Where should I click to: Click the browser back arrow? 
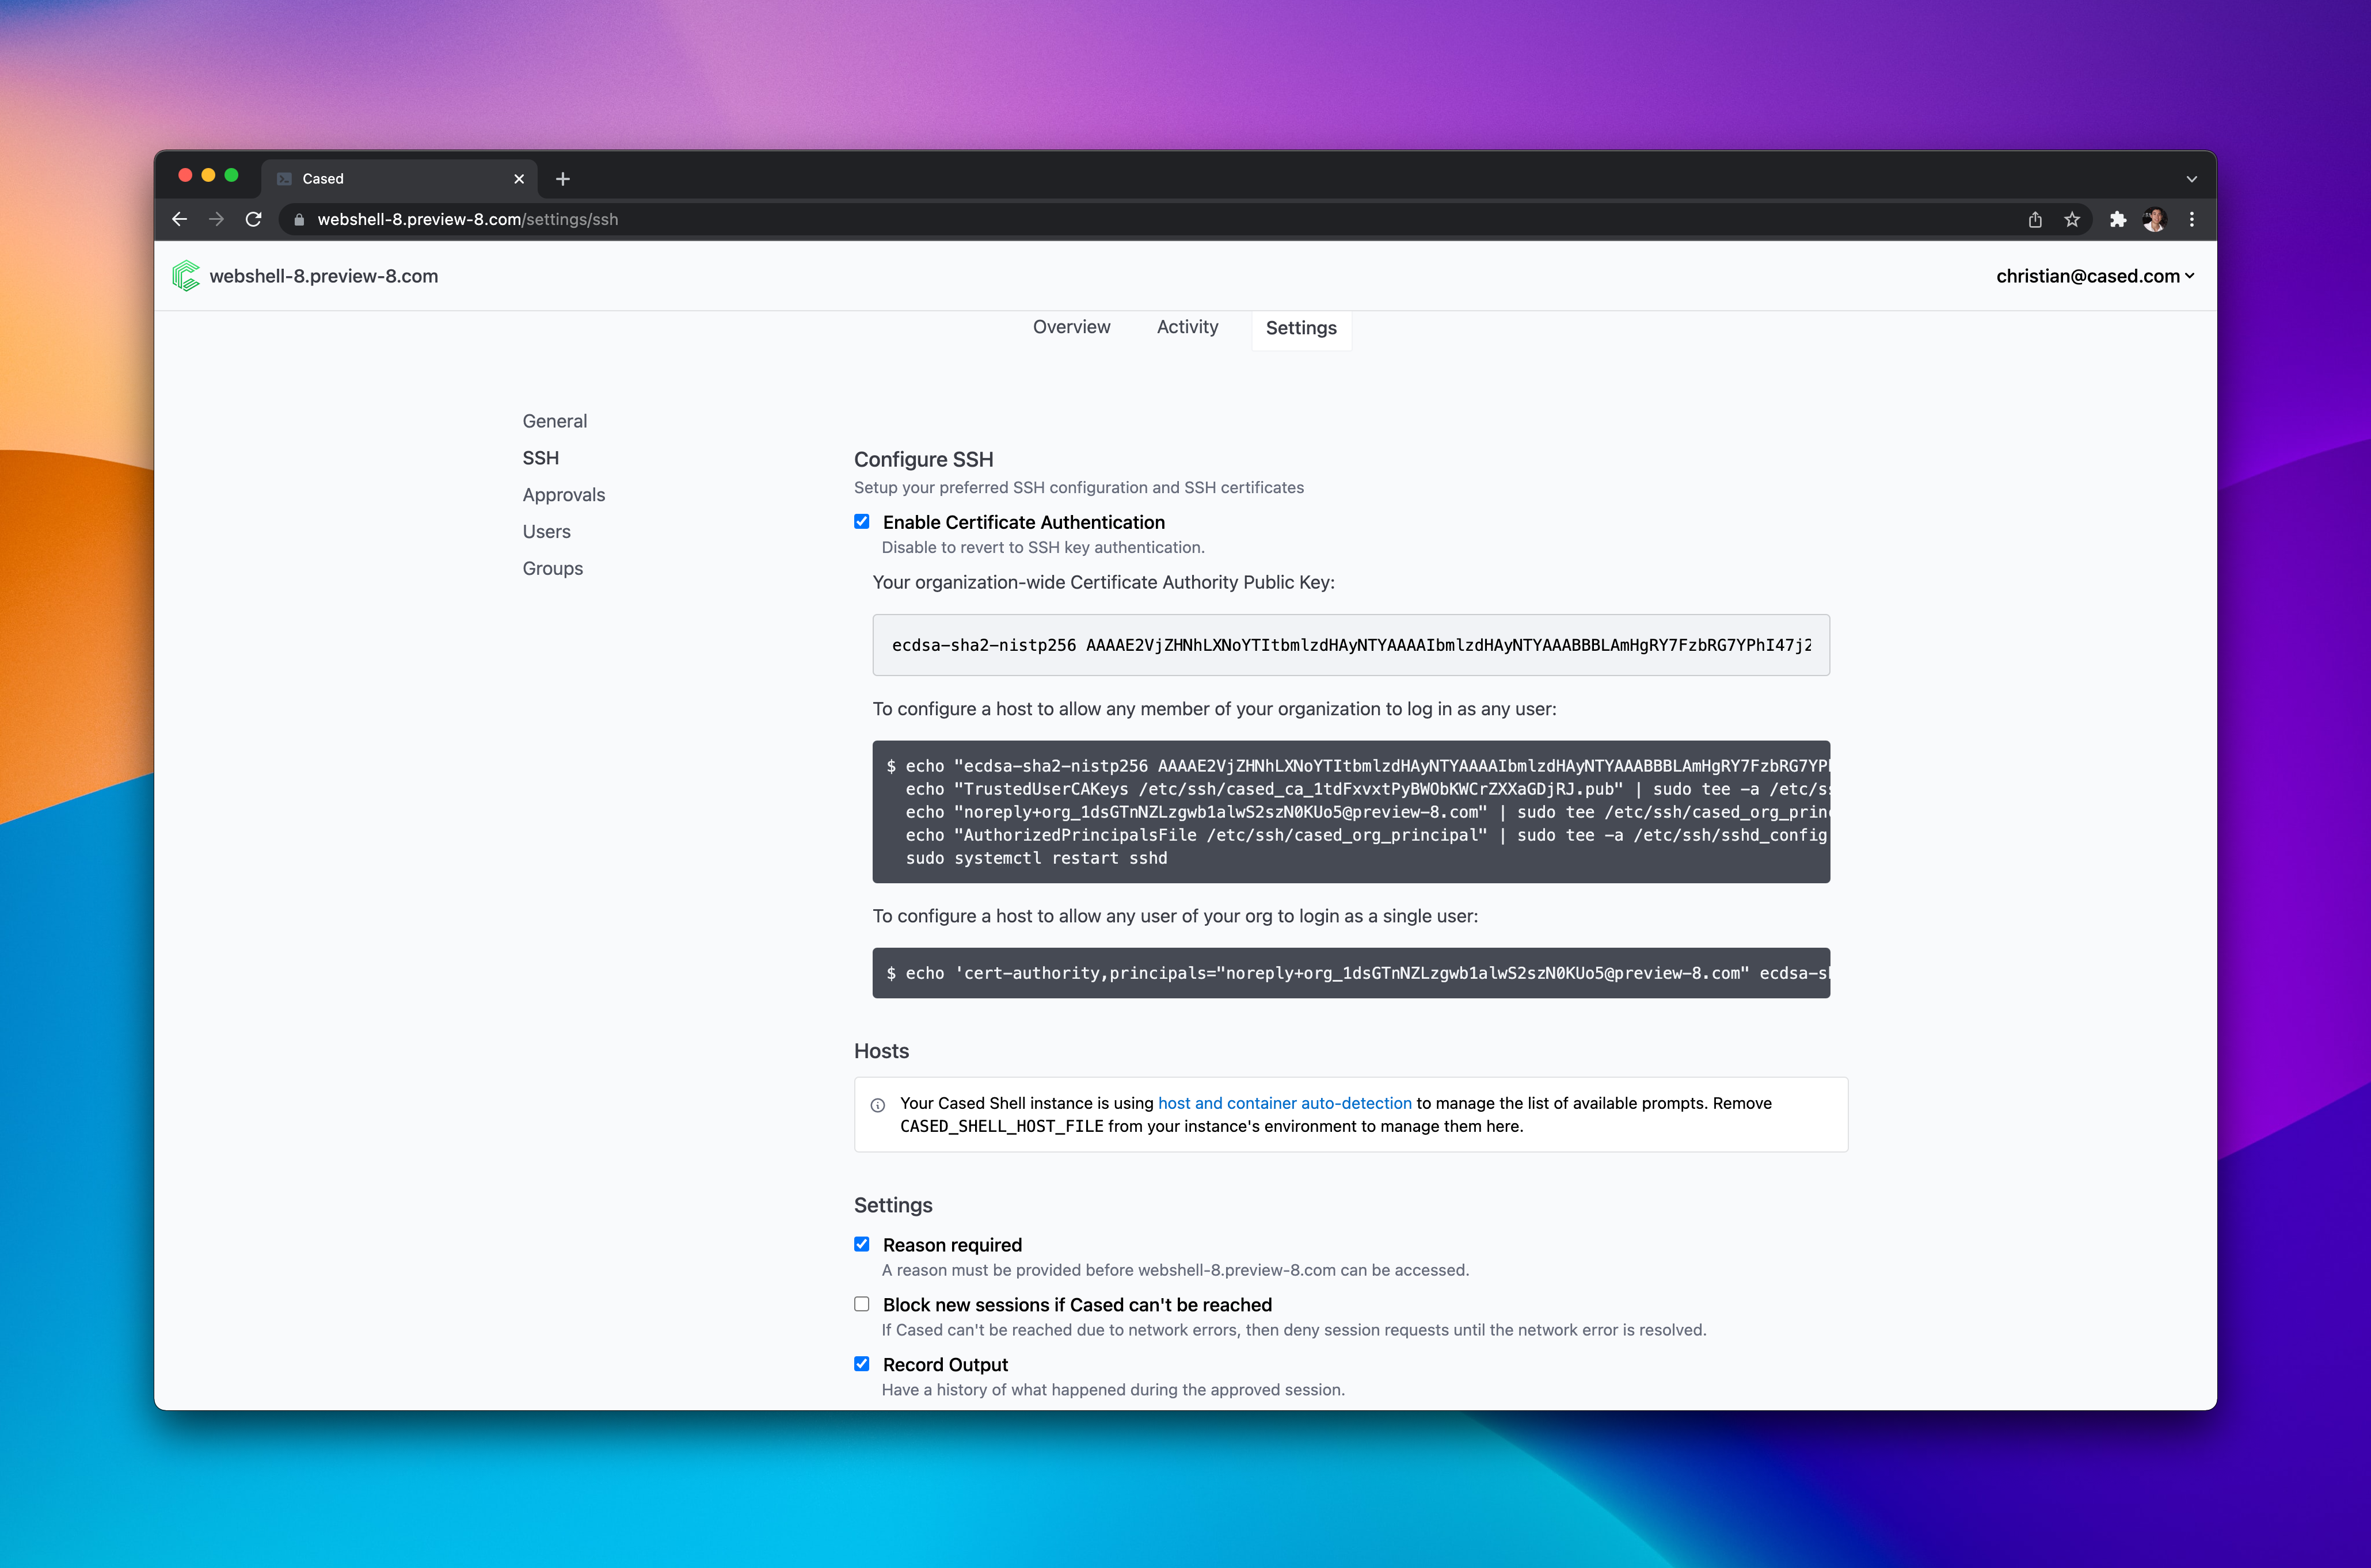(x=180, y=219)
